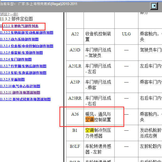This screenshot has width=162, height=162.
Task: Click the 11.3.2 部件定位图 heading
Action: (16, 19)
